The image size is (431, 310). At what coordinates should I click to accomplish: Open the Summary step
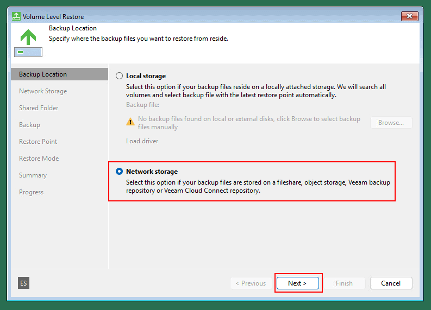(33, 175)
